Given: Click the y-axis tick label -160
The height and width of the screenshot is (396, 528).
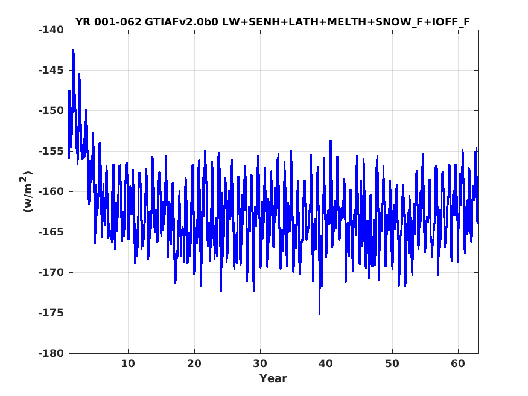Looking at the screenshot, I should point(51,191).
